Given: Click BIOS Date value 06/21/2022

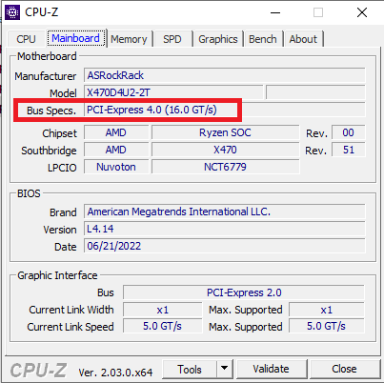Looking at the screenshot, I should [225, 246].
